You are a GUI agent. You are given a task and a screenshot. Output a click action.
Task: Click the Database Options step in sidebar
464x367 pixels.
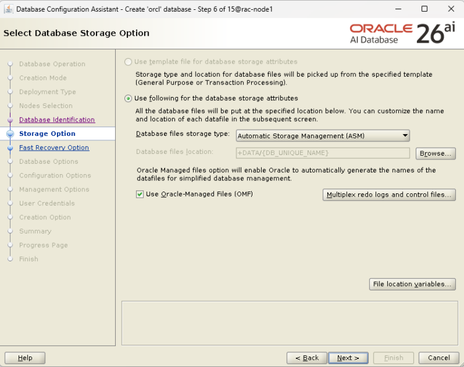pos(49,161)
